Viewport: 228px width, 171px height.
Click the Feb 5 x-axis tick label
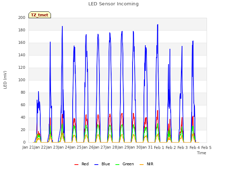click(206, 147)
